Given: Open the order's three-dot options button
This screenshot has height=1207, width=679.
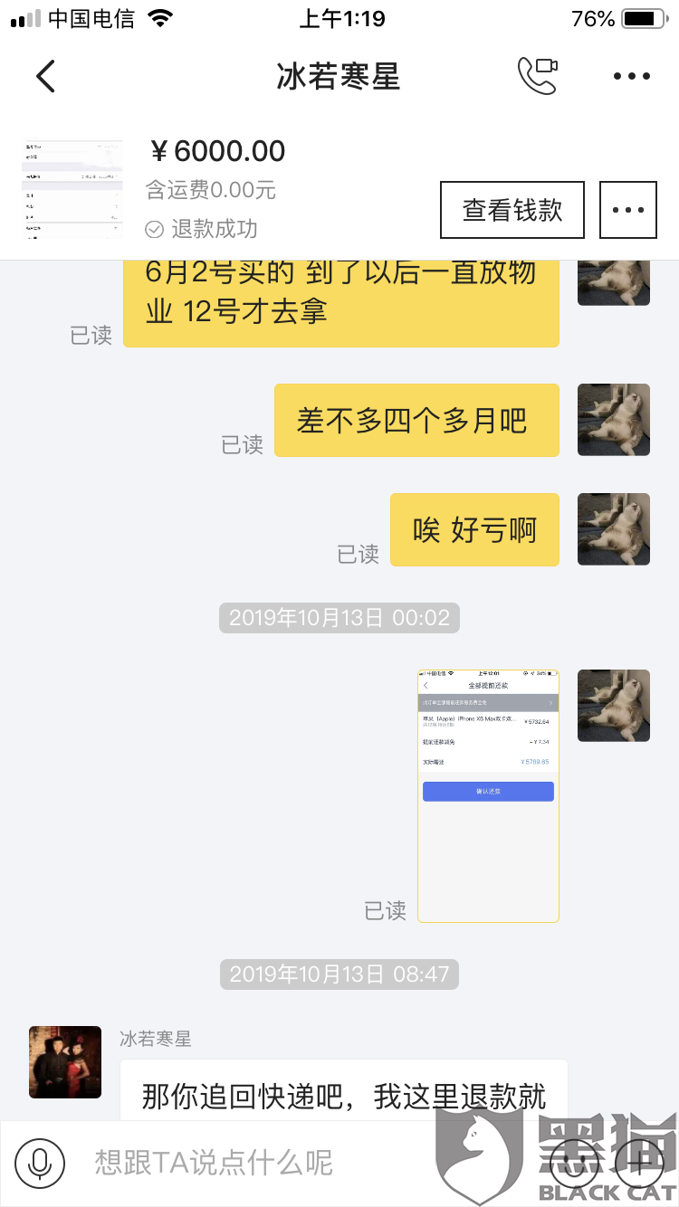Looking at the screenshot, I should pyautogui.click(x=628, y=210).
